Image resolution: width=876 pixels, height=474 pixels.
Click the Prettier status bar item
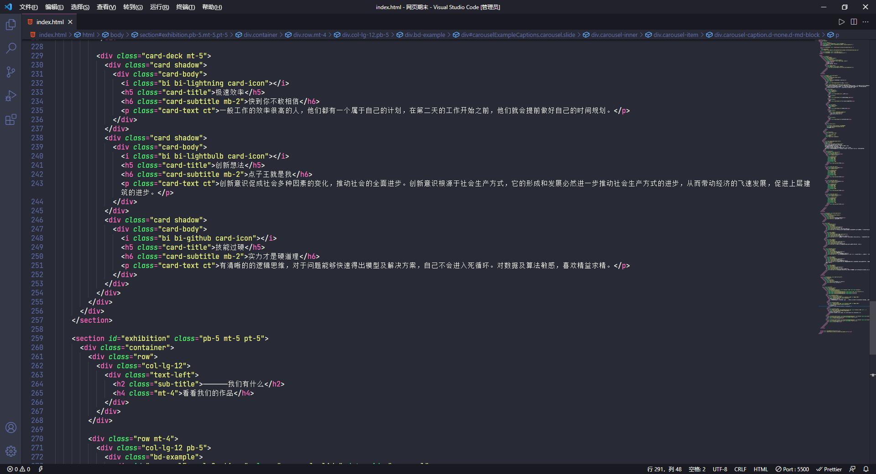(x=829, y=469)
